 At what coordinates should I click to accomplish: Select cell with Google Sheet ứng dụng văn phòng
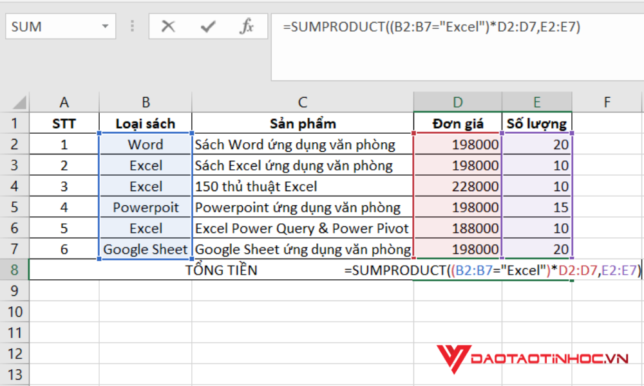point(301,249)
